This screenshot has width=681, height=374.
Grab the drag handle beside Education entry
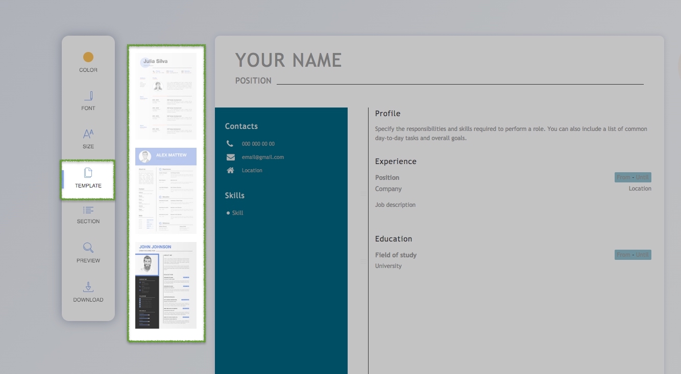363,261
